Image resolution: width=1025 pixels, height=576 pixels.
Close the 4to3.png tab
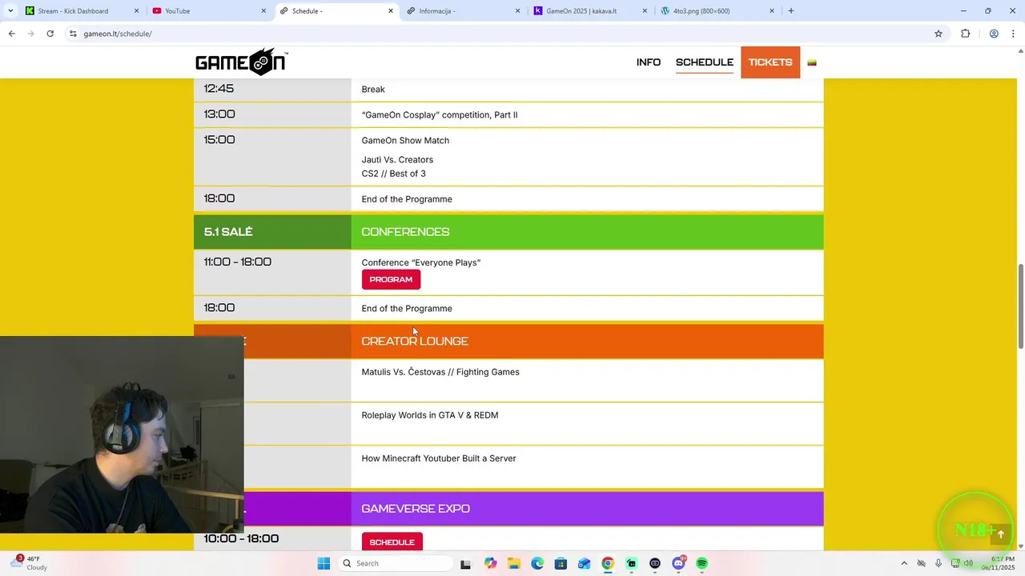(x=772, y=11)
